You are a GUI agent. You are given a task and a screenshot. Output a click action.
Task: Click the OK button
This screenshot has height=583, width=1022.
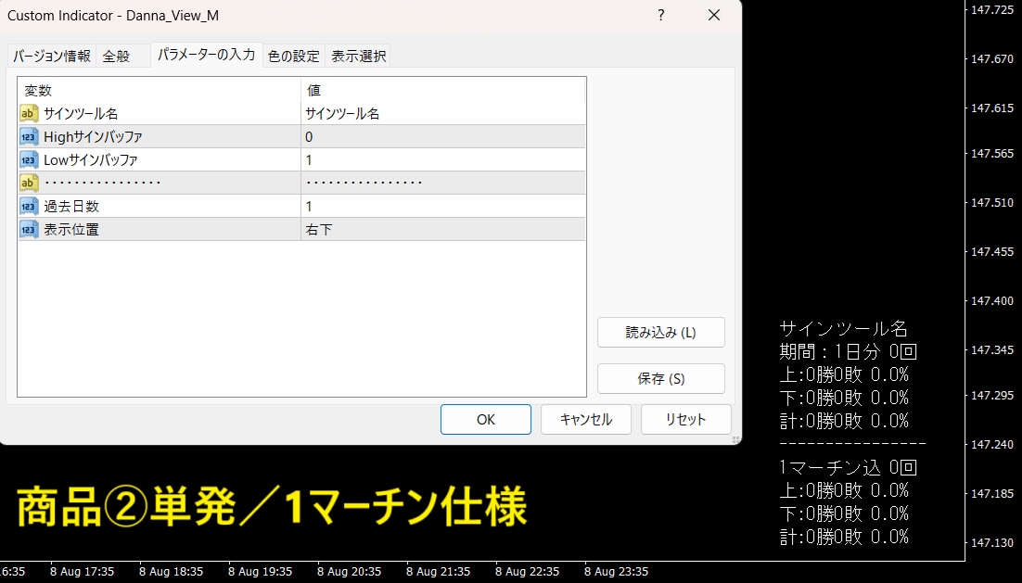point(486,420)
